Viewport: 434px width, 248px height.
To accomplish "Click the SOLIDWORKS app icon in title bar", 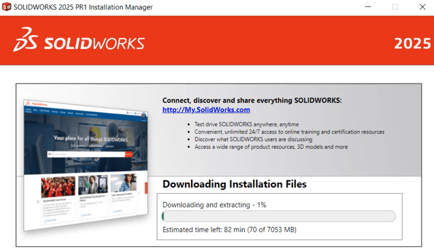I will point(7,7).
